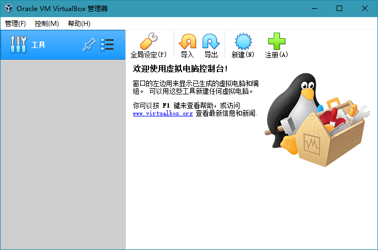The height and width of the screenshot is (250, 378).
Task: Open the 控制(M) menu
Action: (x=46, y=24)
